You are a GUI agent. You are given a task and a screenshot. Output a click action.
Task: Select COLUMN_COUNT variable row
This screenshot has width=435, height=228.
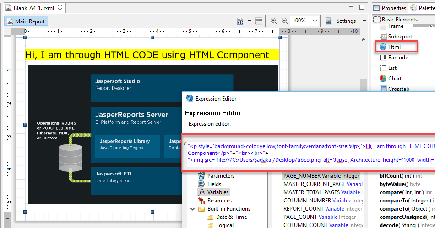pos(322,225)
